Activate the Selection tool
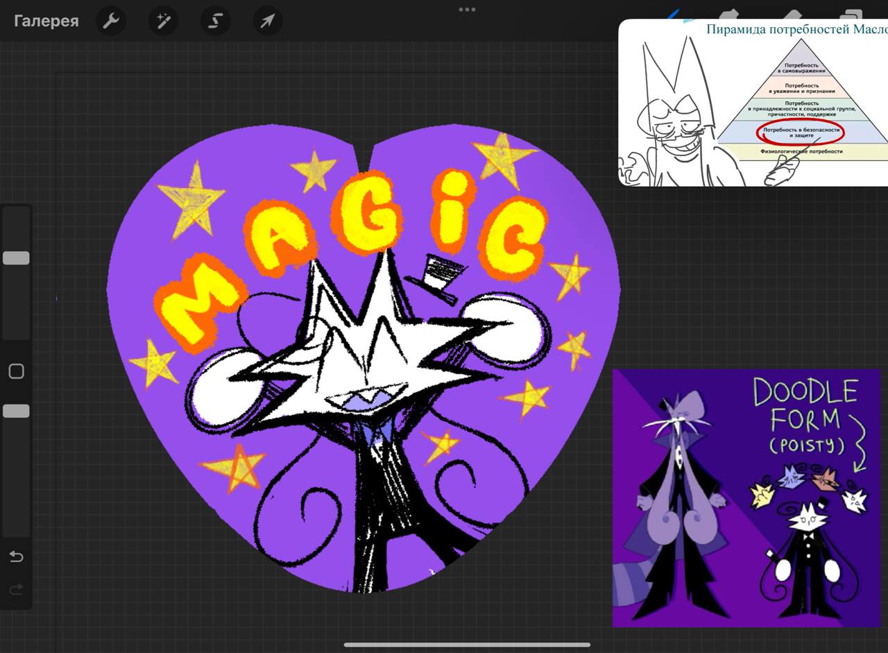The width and height of the screenshot is (888, 653). click(x=215, y=21)
